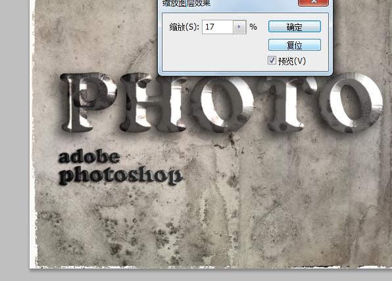Click the black "photoshop" text on canvas
Viewport: 392px width, 281px height.
[120, 176]
